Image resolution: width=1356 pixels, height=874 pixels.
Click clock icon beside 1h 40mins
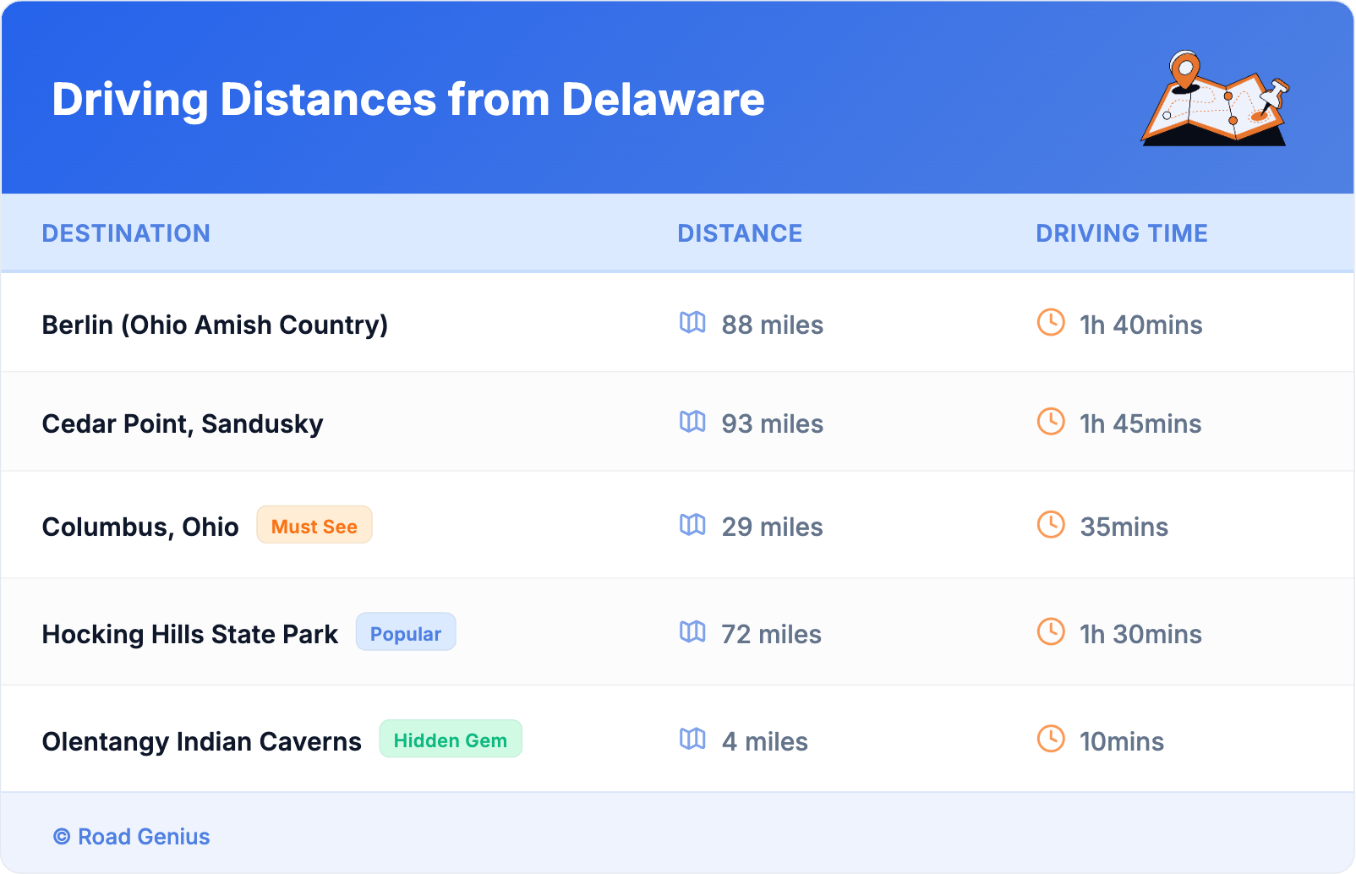[1051, 323]
